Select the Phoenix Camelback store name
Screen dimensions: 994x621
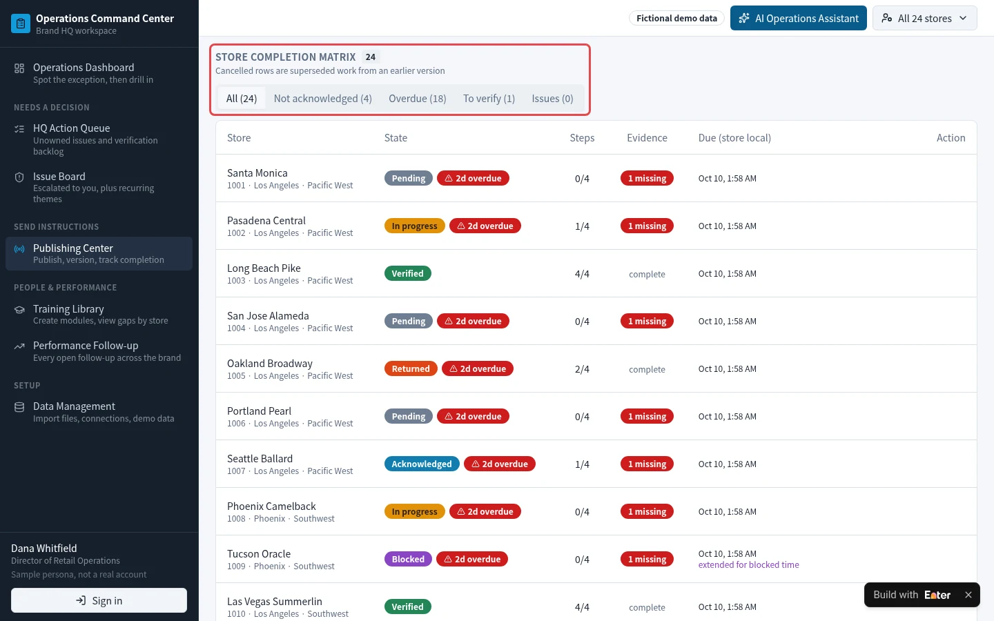point(271,506)
